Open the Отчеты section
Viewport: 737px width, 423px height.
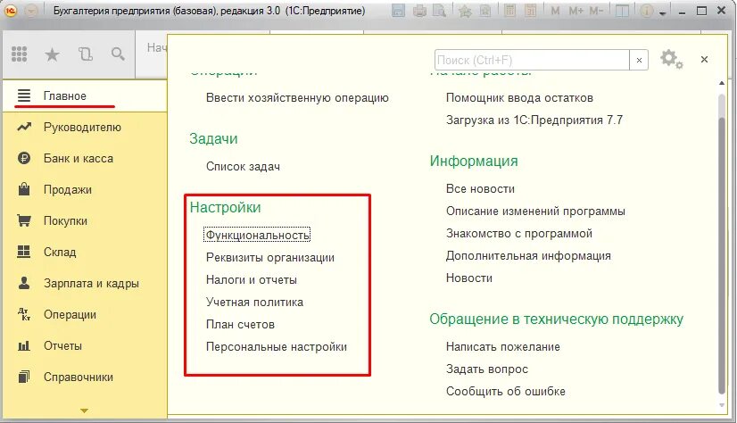(x=85, y=346)
